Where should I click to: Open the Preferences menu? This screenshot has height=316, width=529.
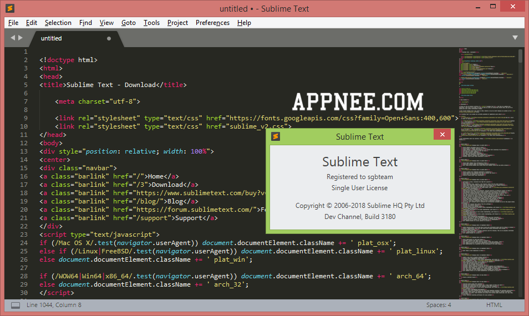click(x=212, y=23)
